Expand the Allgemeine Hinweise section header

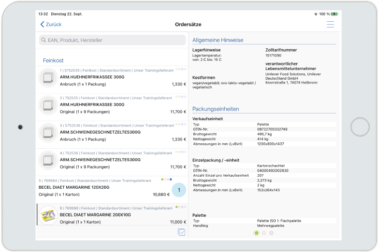coord(218,40)
